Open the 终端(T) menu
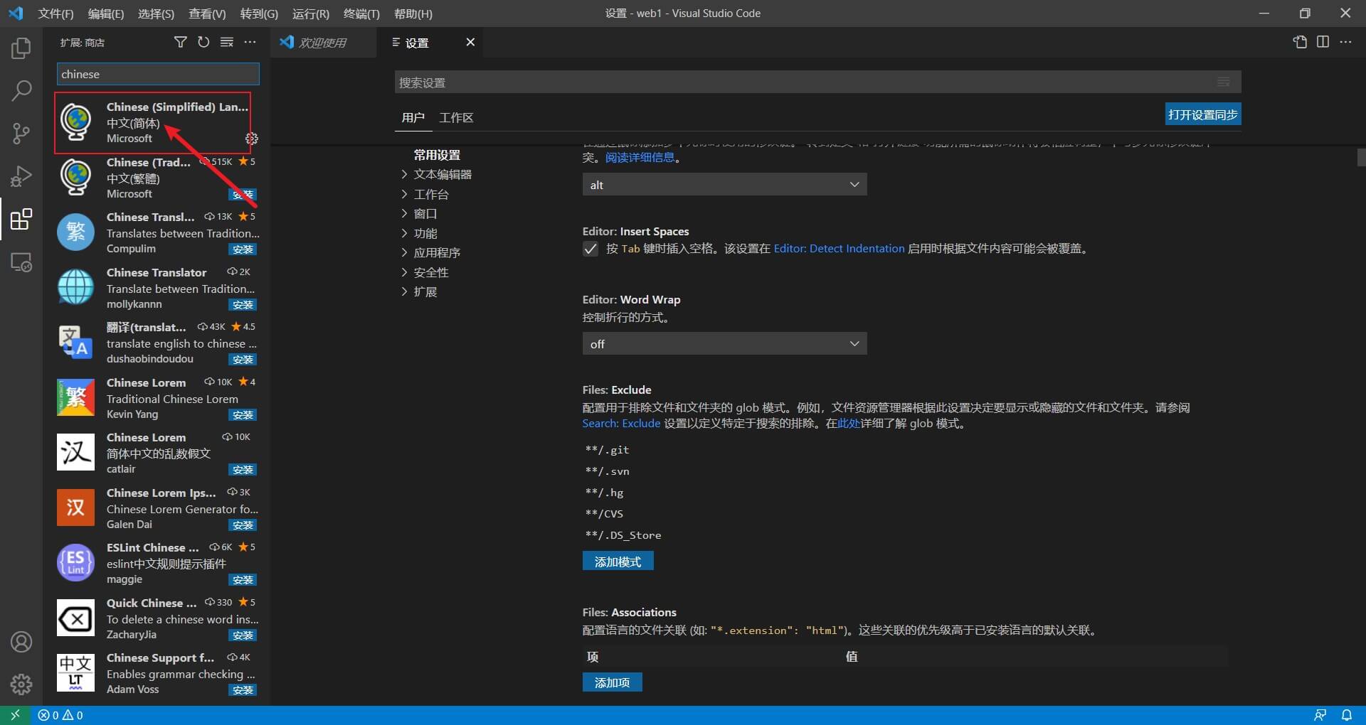 tap(361, 14)
